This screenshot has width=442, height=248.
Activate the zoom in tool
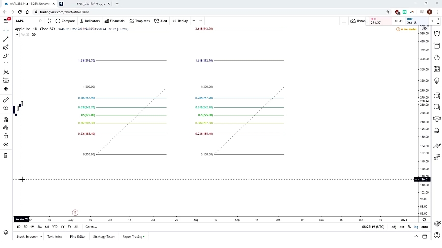click(6, 108)
